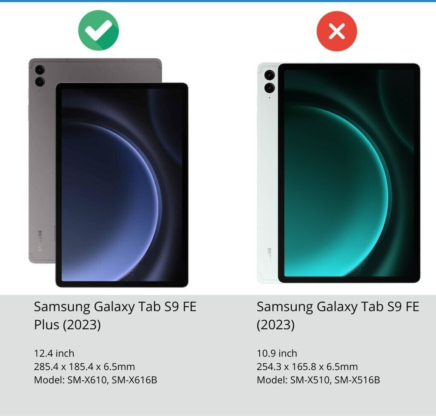Select the Galaxy Tab S9 FE Plus front screen
The width and height of the screenshot is (436, 416).
122,185
